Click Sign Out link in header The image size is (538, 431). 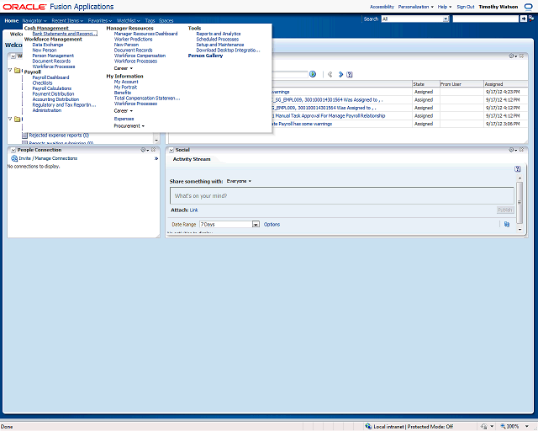pyautogui.click(x=465, y=7)
